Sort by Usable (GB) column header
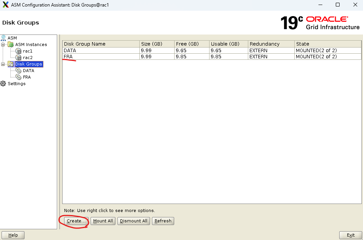Image resolution: width=363 pixels, height=240 pixels. (229, 44)
